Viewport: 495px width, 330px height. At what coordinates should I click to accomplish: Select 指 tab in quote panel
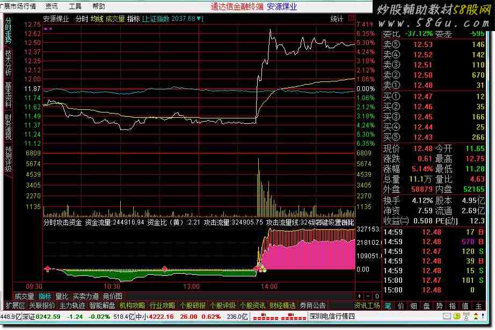pos(453,306)
